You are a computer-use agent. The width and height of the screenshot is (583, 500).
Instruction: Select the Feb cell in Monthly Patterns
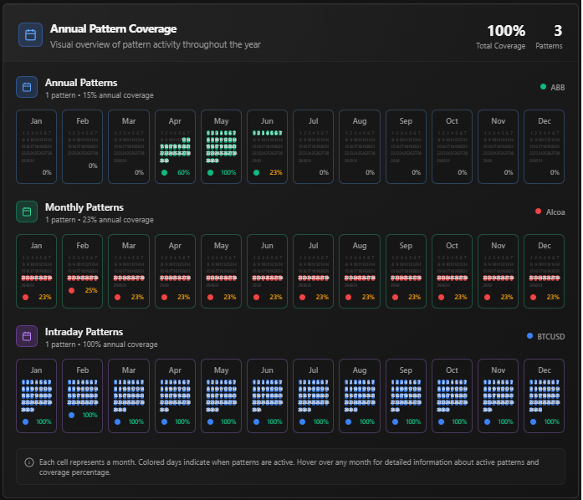(83, 271)
